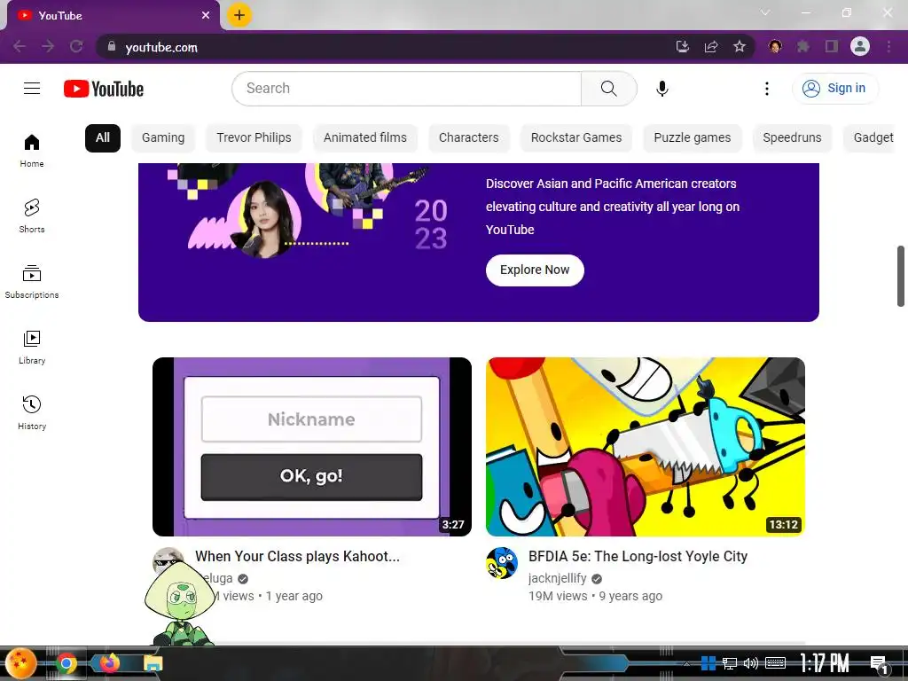Select the Gaming filter chip

click(163, 137)
